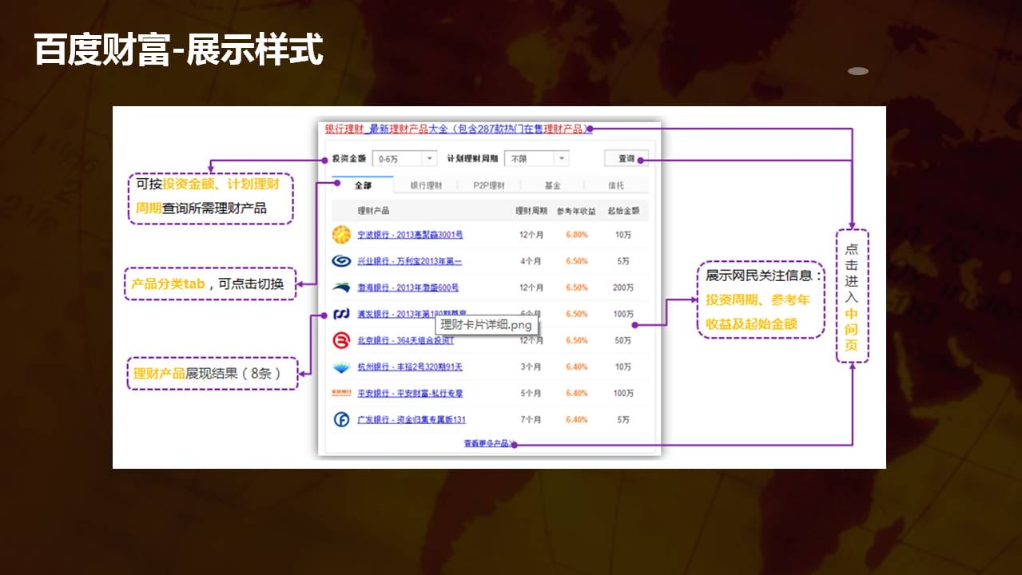The width and height of the screenshot is (1022, 575).
Task: Click the 5个月 period in 平安银行 row
Action: 531,393
